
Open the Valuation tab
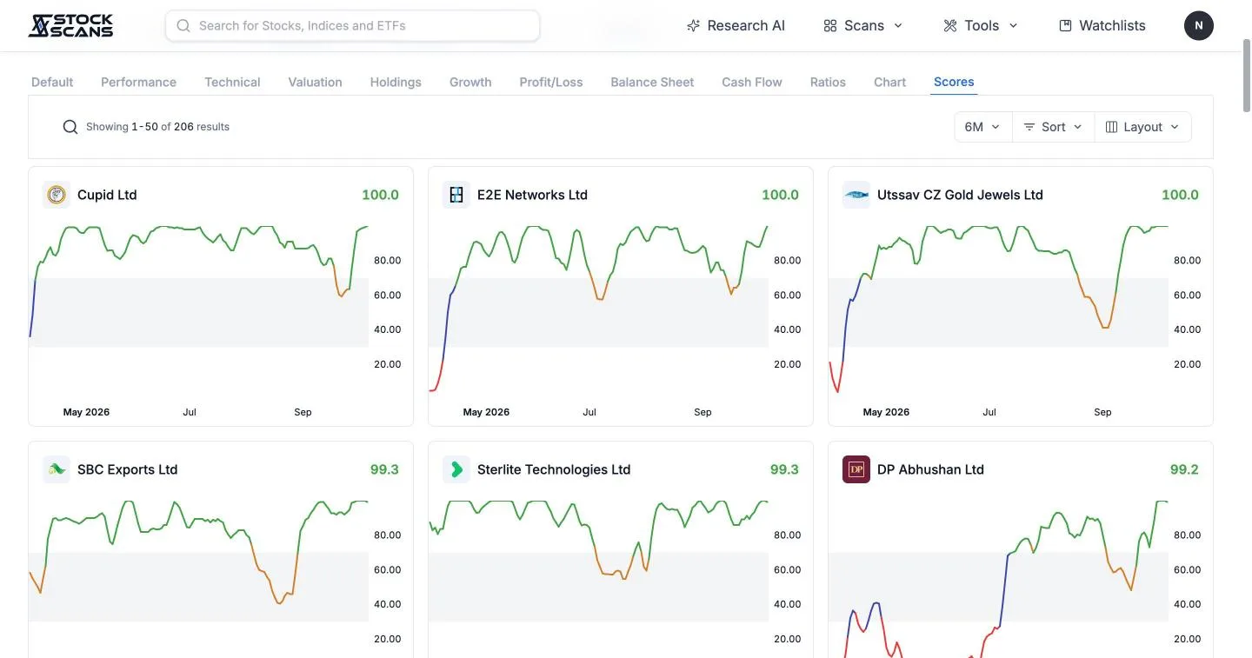pos(315,82)
